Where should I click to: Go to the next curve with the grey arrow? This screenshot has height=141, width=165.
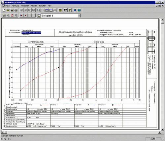click(29, 16)
